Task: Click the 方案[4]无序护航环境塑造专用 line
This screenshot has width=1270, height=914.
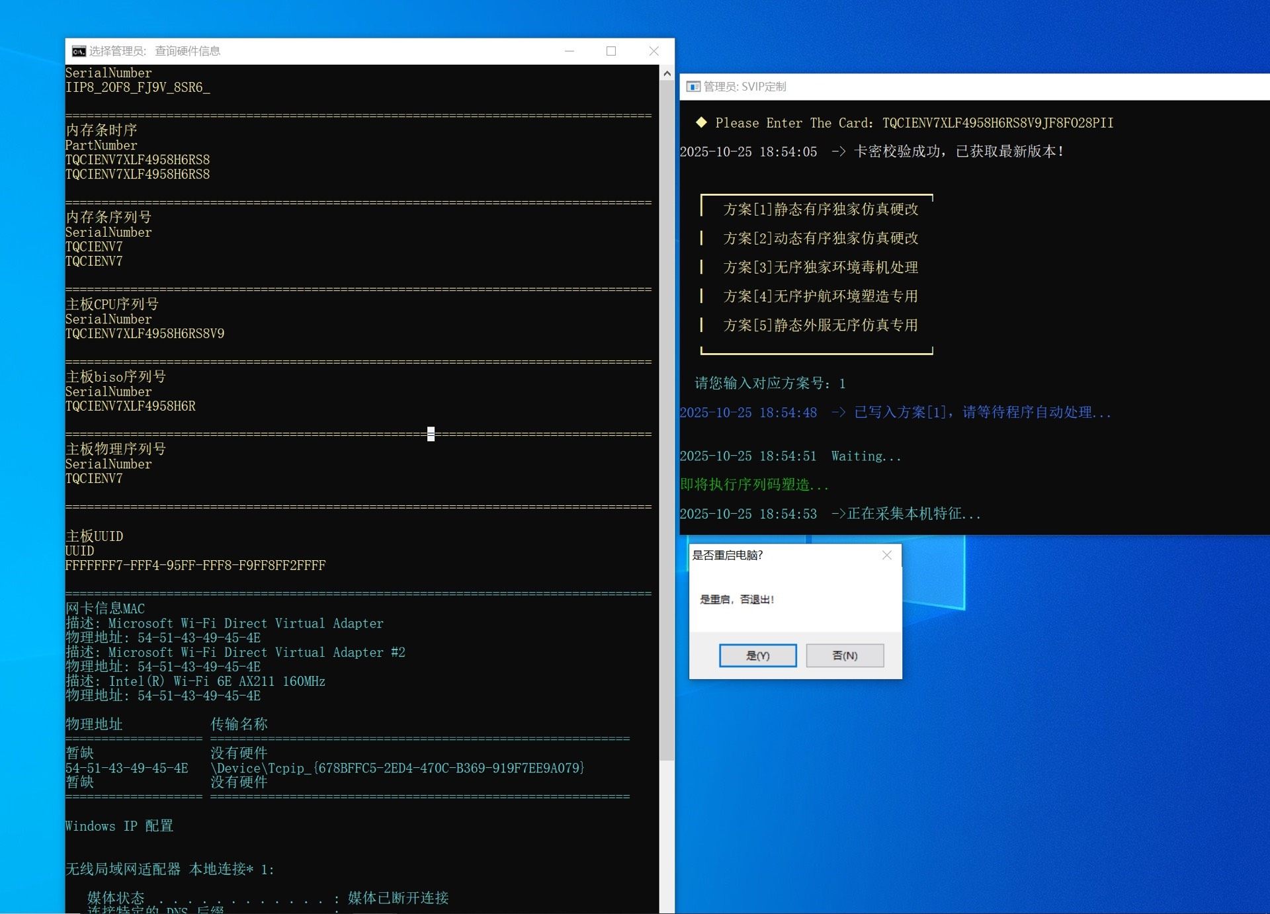Action: pos(820,296)
